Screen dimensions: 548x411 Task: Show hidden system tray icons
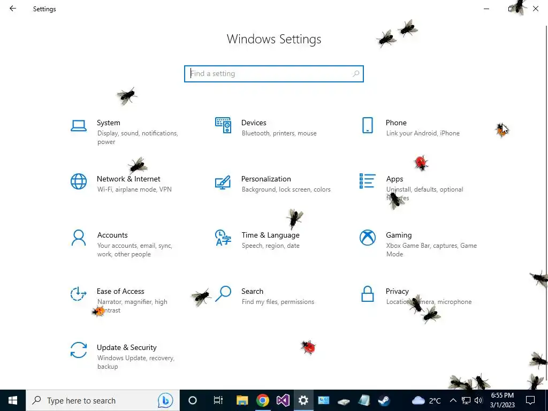coord(453,400)
